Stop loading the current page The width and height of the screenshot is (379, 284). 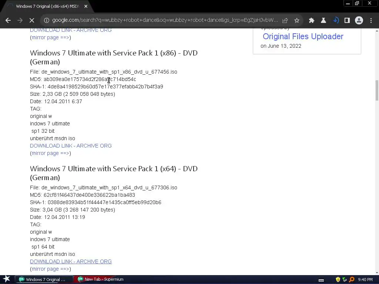coord(32,21)
